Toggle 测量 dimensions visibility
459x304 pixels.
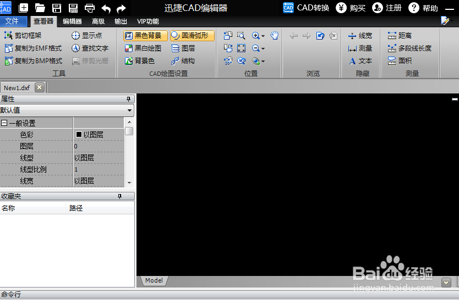[x=360, y=48]
